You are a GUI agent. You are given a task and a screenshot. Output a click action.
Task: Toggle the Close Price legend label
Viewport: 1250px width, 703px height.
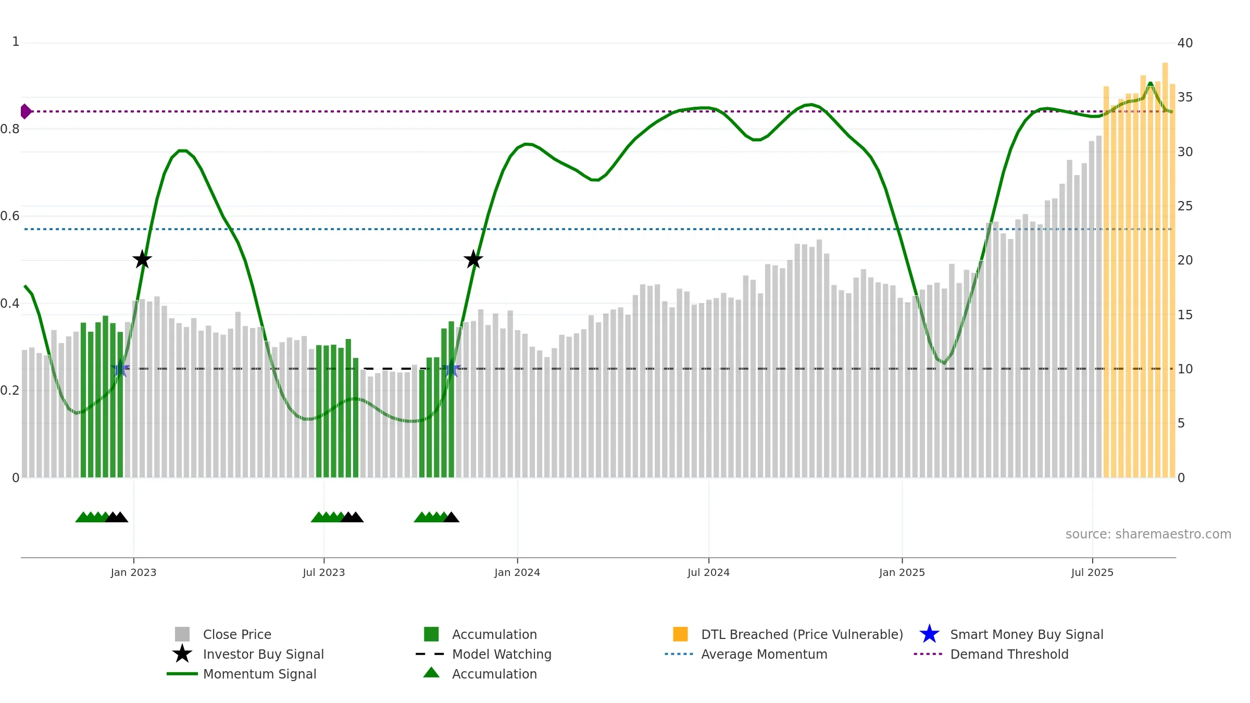(237, 634)
